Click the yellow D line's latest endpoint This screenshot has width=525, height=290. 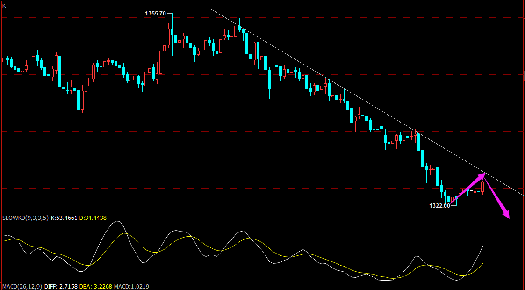tap(483, 263)
